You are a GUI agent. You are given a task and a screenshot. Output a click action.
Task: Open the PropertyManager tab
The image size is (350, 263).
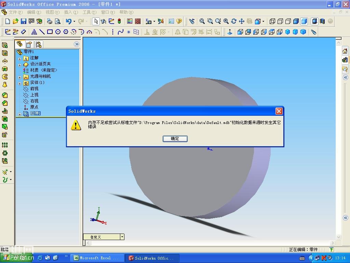coord(29,45)
